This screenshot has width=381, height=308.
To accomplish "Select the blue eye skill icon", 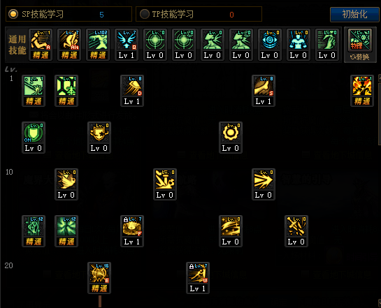I will (x=270, y=45).
